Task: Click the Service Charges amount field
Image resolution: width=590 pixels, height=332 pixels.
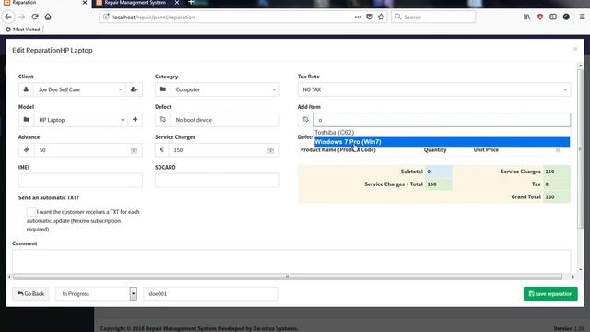Action: point(224,149)
